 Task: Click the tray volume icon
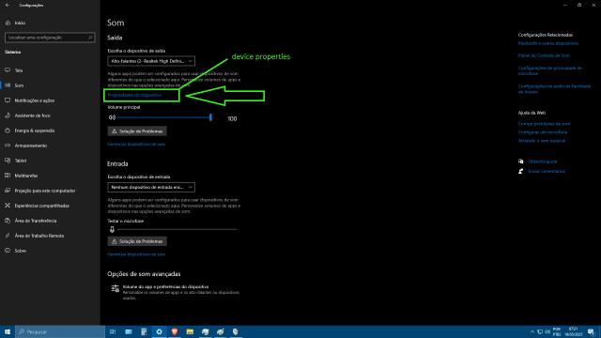pyautogui.click(x=547, y=331)
